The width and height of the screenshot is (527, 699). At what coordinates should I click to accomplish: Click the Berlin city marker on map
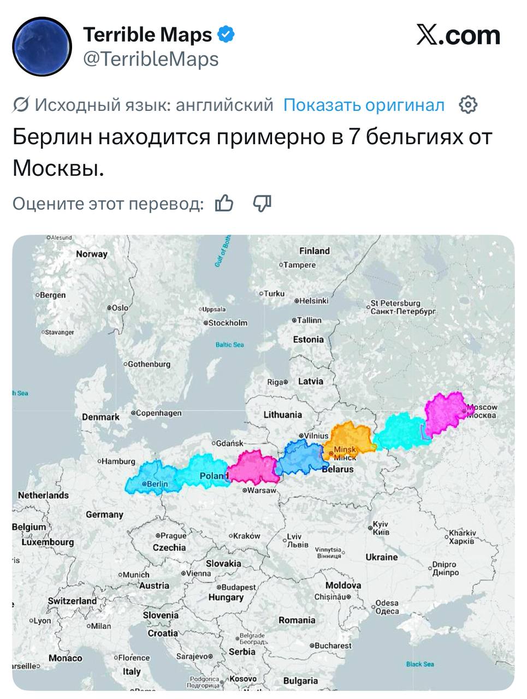click(x=144, y=484)
